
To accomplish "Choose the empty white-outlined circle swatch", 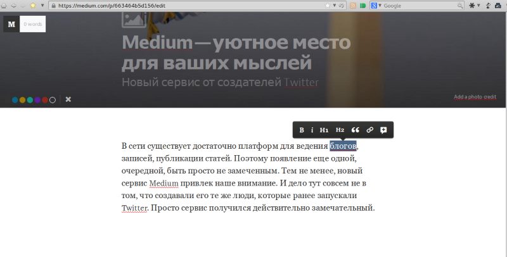I will tap(53, 100).
